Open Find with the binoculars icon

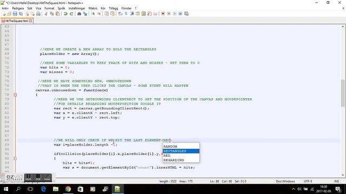79,13
